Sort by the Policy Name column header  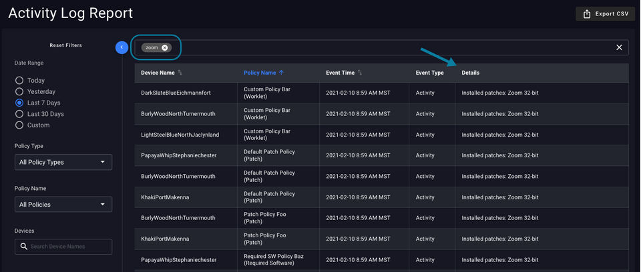(x=260, y=73)
